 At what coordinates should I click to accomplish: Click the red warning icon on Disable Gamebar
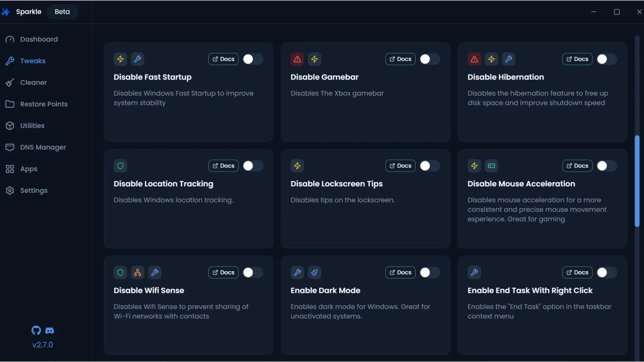click(x=297, y=59)
